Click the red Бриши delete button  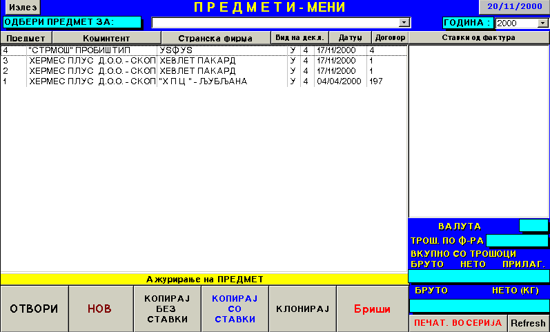point(372,309)
